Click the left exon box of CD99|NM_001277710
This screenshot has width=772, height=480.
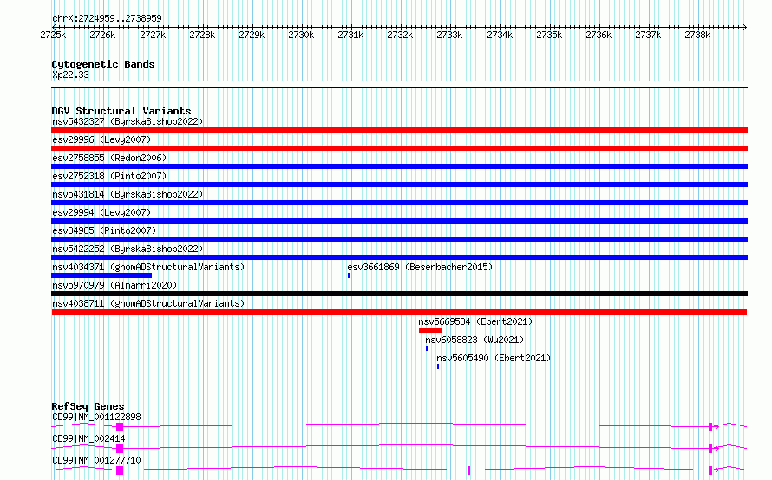(x=120, y=470)
